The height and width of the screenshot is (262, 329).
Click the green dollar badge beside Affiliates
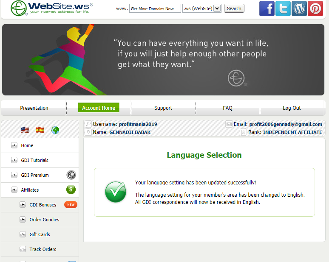tap(71, 190)
